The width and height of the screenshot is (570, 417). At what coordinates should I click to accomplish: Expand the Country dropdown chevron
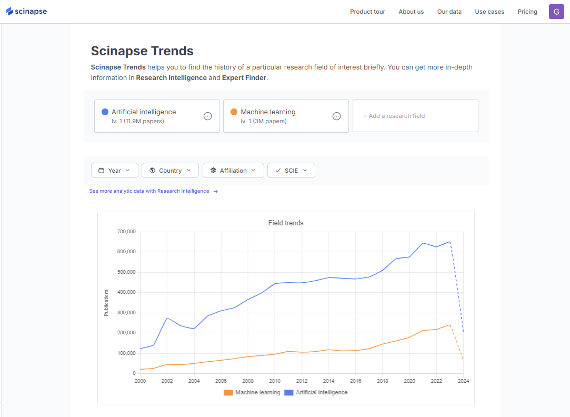188,171
